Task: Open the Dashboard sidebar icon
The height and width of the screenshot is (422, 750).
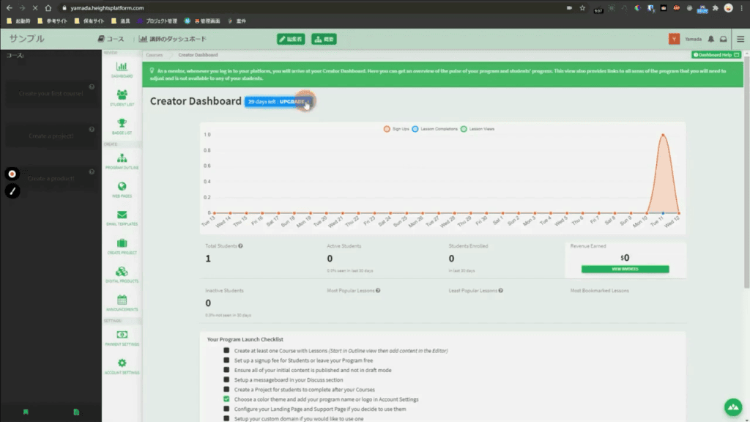Action: (122, 70)
